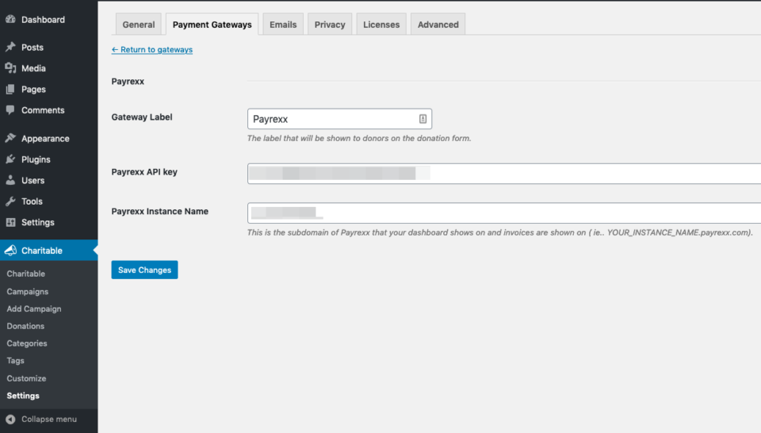
Task: Open the Campaigns submenu link
Action: (x=28, y=291)
